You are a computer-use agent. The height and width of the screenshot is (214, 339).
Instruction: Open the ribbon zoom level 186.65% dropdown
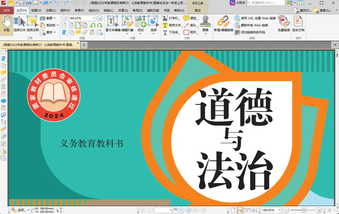[94, 18]
